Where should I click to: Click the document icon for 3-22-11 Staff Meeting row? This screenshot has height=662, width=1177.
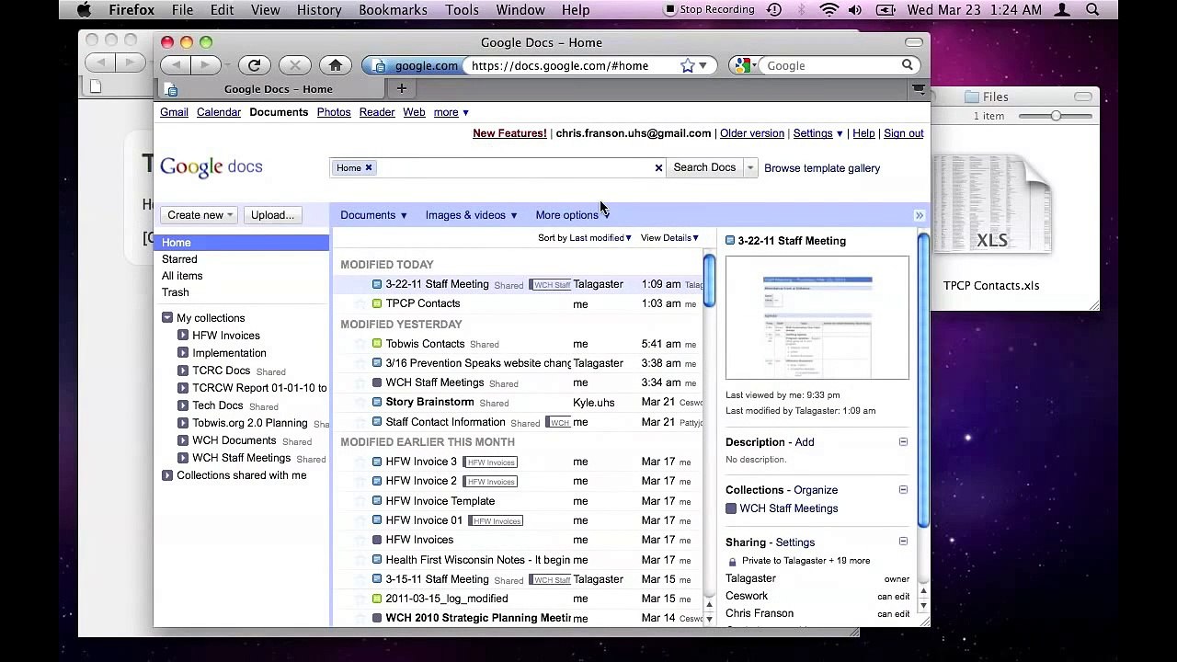pos(377,284)
